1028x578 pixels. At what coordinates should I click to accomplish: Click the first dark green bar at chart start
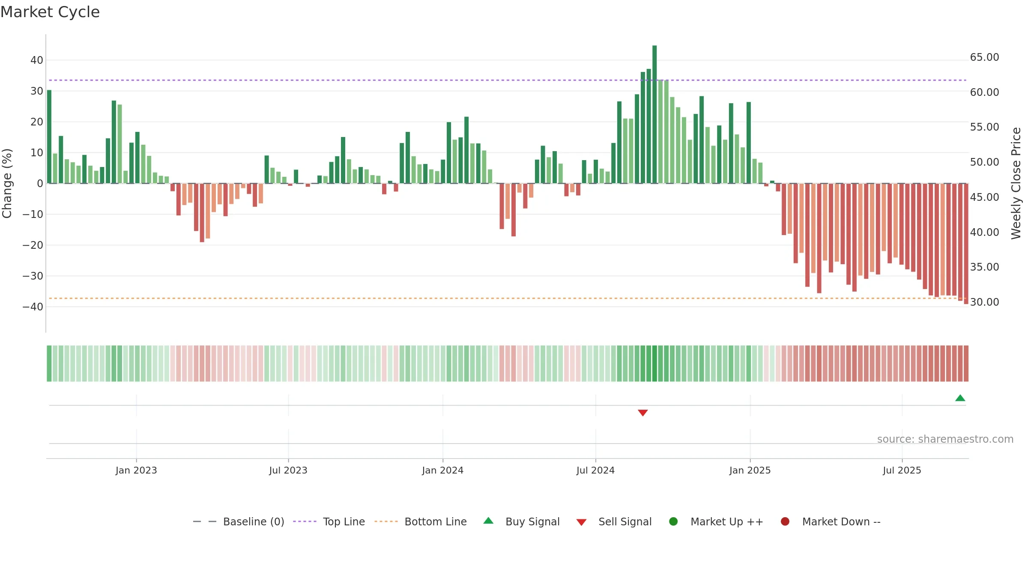tap(49, 137)
